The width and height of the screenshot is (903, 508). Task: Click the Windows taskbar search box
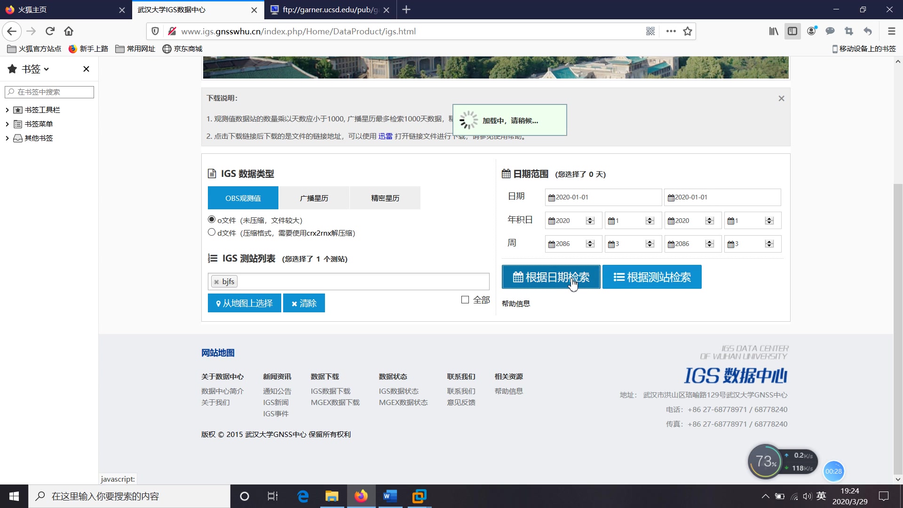click(130, 496)
